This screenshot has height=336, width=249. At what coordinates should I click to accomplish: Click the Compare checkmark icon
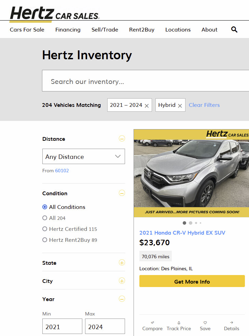pyautogui.click(x=152, y=323)
